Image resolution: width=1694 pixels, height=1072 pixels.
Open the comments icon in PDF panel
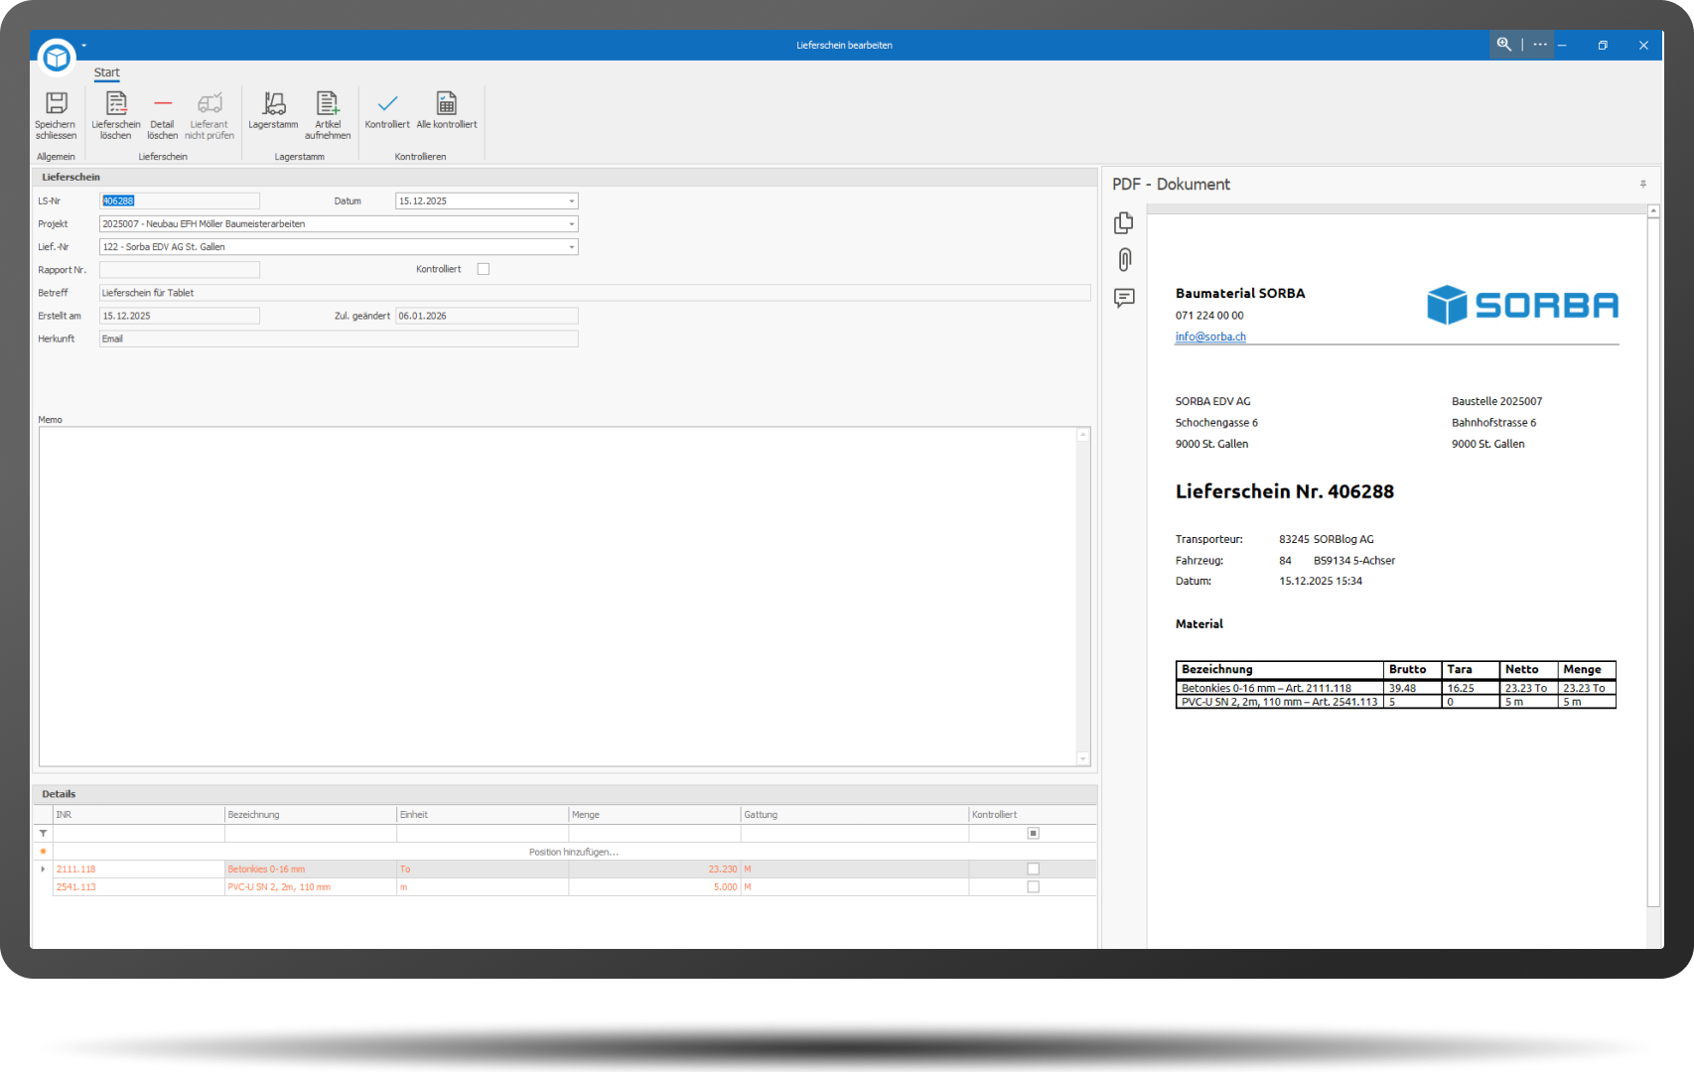(x=1124, y=298)
